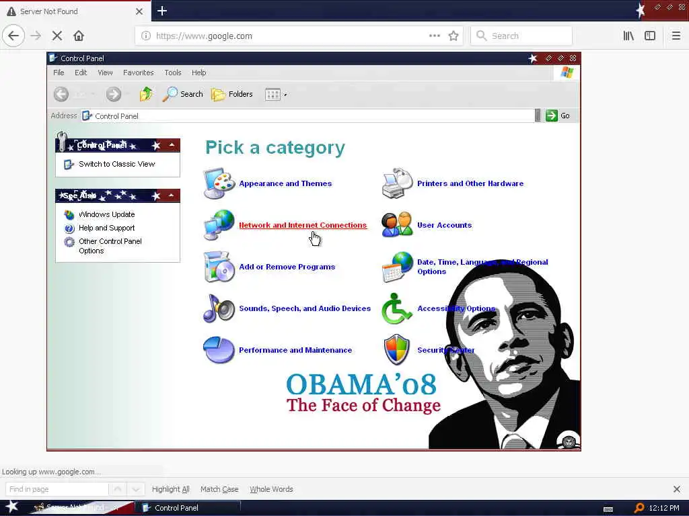Open Firefox Library icon
The height and width of the screenshot is (516, 689).
coord(628,36)
